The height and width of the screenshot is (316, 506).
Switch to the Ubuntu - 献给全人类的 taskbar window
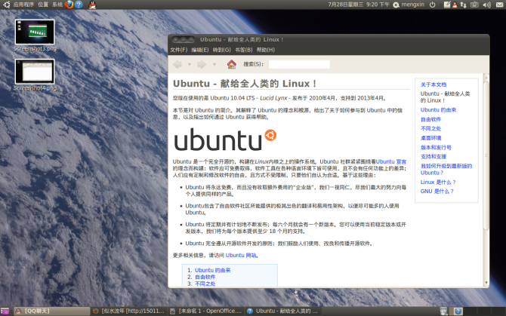pos(282,311)
